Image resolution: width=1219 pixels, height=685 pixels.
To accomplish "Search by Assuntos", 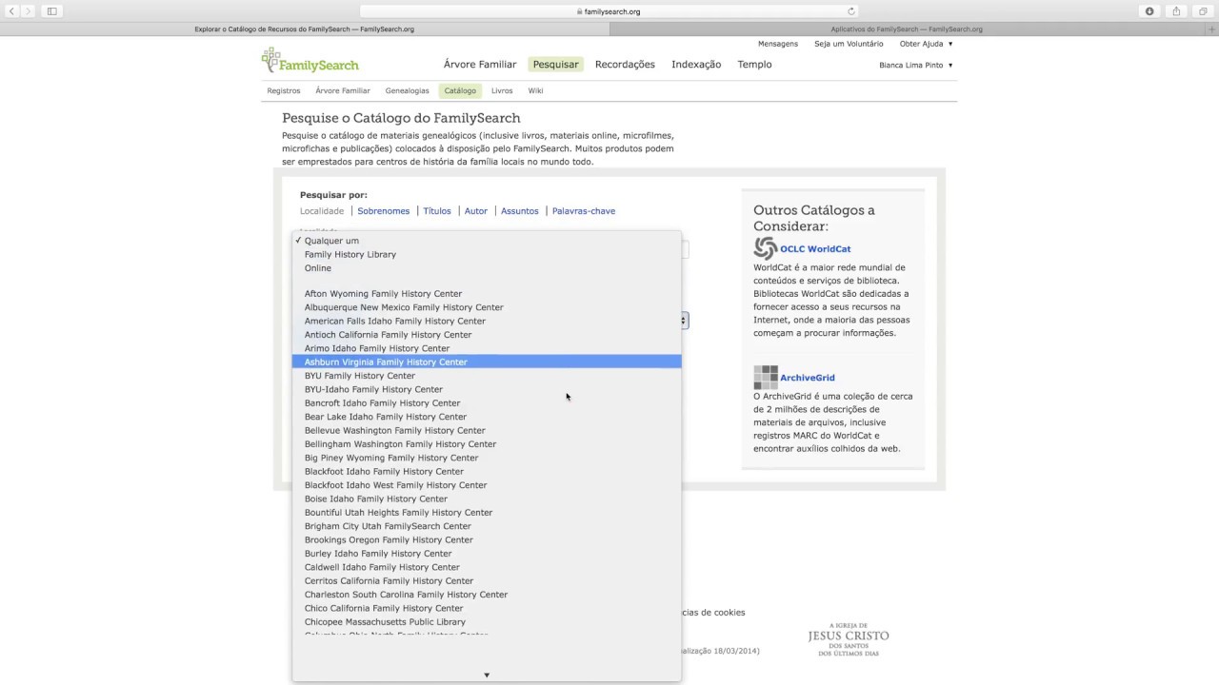I will point(520,211).
